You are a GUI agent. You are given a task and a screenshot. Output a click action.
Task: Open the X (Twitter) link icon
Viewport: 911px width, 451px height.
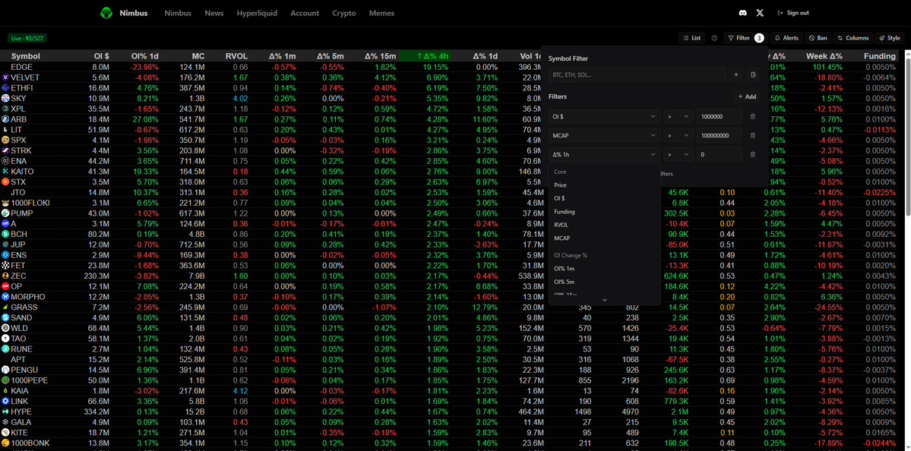coord(760,13)
